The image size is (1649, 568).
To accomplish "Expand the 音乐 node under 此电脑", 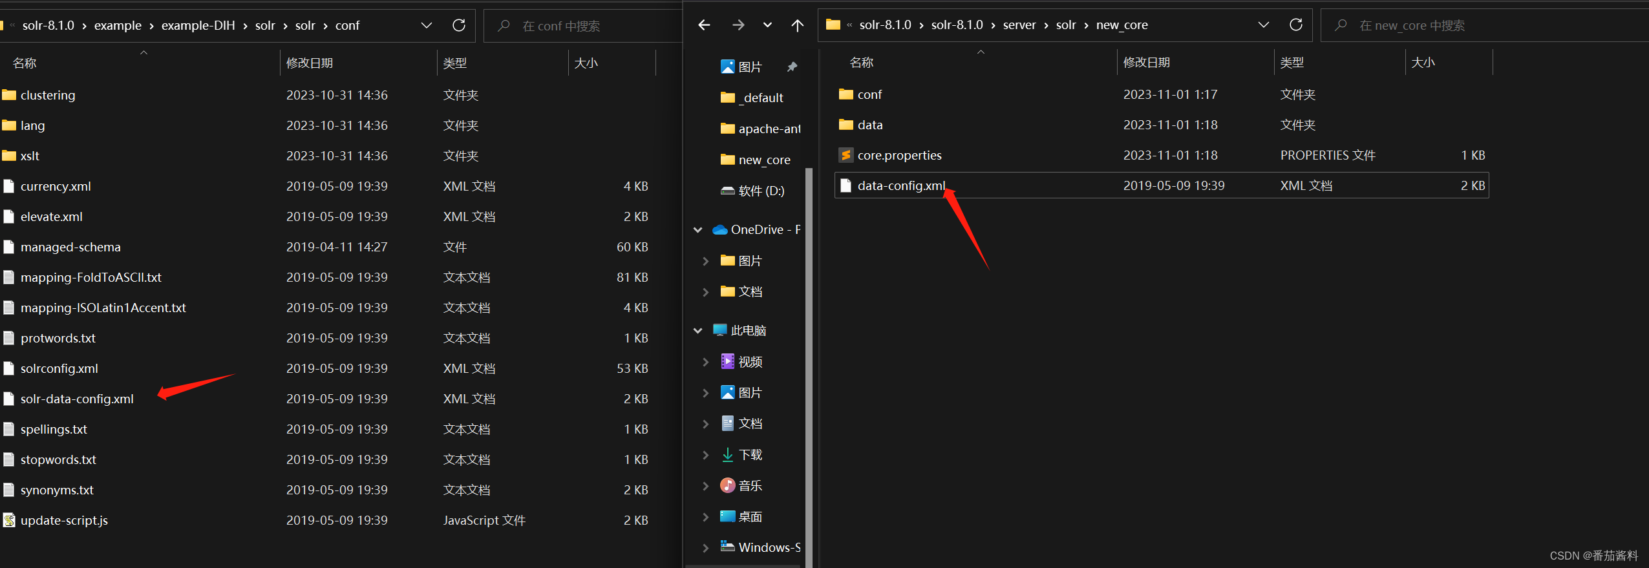I will pyautogui.click(x=706, y=486).
